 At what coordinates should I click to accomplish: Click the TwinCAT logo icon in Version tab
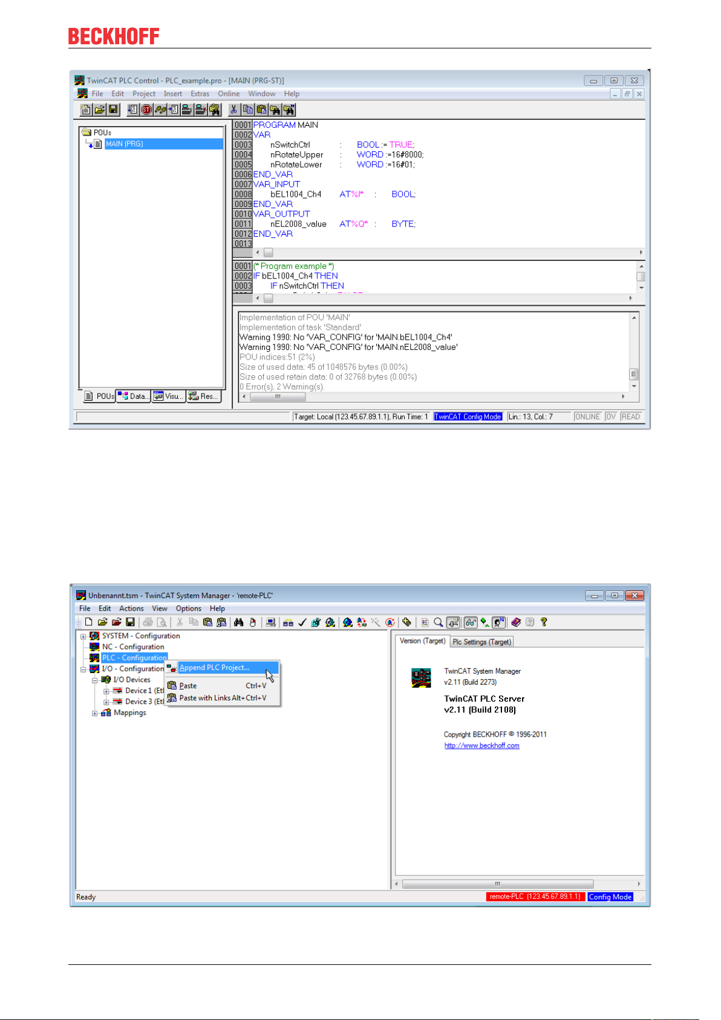tap(421, 678)
